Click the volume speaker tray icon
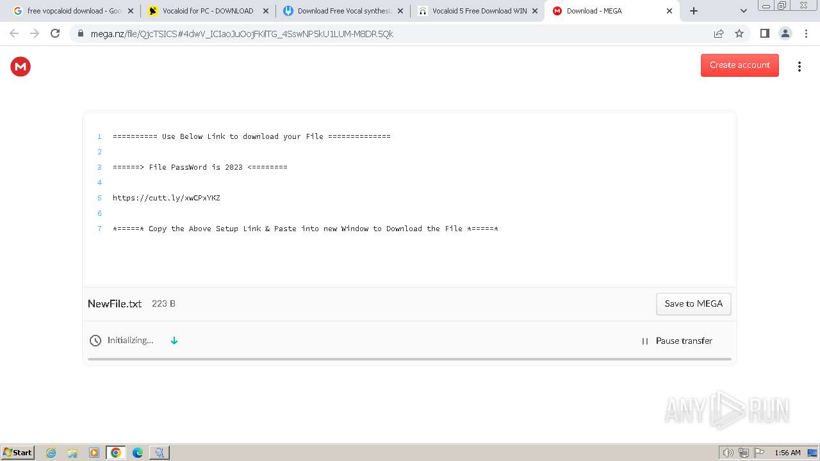The height and width of the screenshot is (461, 820). coord(728,453)
